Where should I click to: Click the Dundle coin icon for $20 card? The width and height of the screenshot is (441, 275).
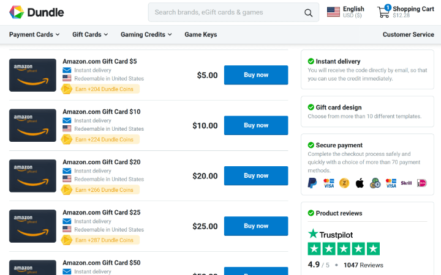(67, 190)
